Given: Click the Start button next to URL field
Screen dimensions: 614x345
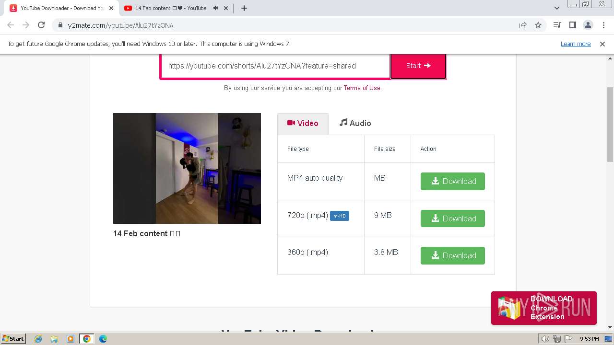Looking at the screenshot, I should [418, 66].
